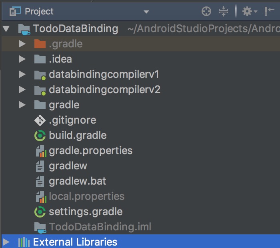280x248 pixels.
Task: Select the gradlew.bat file
Action: pos(77,181)
